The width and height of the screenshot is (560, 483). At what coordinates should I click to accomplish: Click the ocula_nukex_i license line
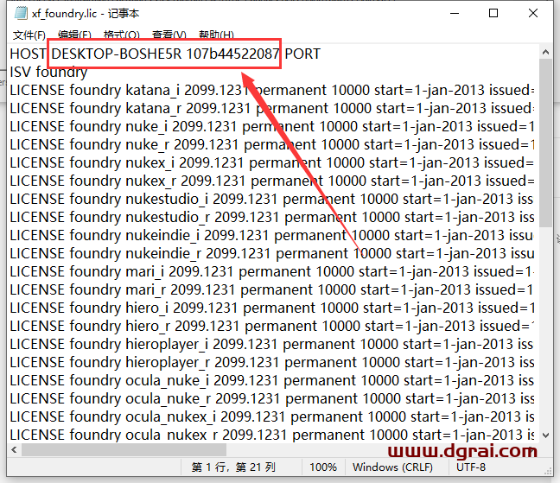click(272, 417)
